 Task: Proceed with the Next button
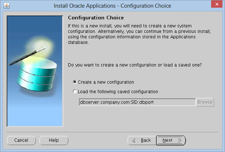[171, 140]
